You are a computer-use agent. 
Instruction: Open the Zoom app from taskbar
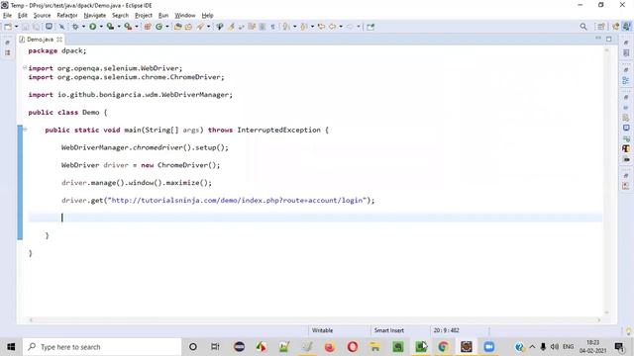point(488,347)
